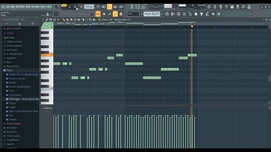
Task: Select the piano roll select tool
Action: [x=86, y=20]
